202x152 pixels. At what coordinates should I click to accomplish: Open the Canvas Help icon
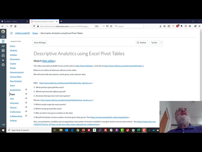pyautogui.click(x=3, y=65)
